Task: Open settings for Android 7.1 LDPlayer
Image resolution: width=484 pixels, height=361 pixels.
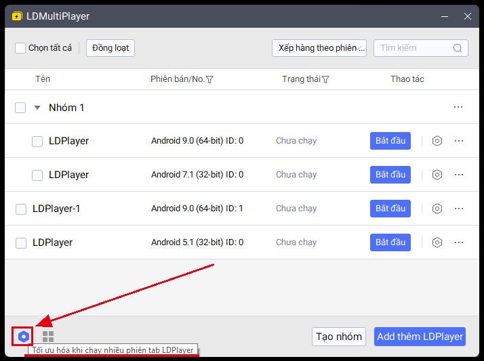Action: point(437,175)
